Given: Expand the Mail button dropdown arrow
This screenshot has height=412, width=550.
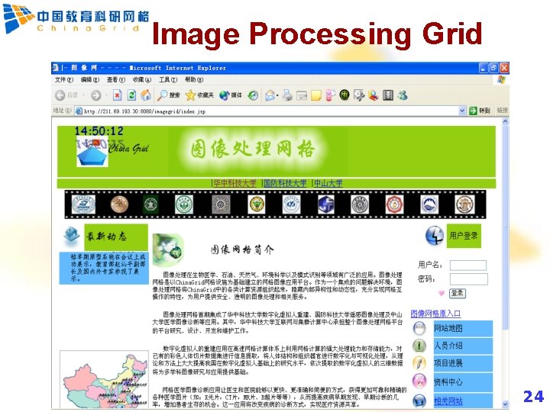Looking at the screenshot, I should pyautogui.click(x=277, y=95).
